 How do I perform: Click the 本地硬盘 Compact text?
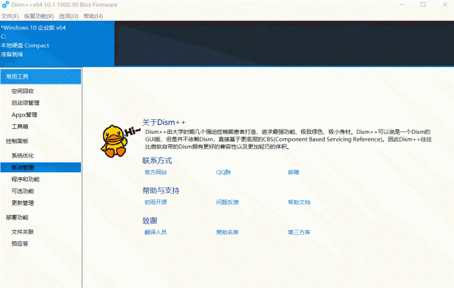24,46
